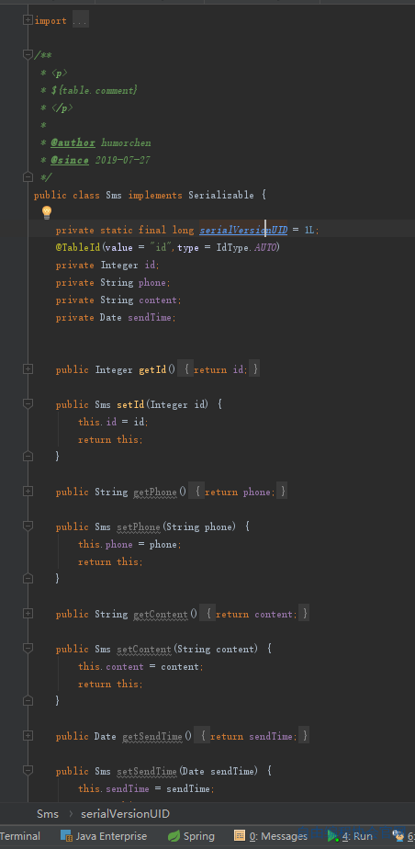Click the folded "{ return phone; }" body

[x=238, y=492]
